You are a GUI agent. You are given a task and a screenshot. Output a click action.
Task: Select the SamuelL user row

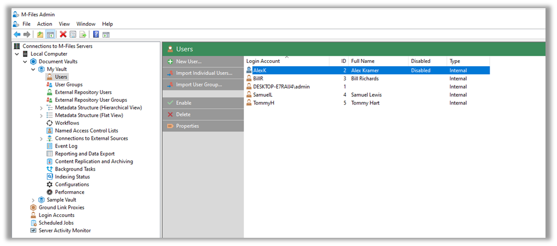pos(367,95)
